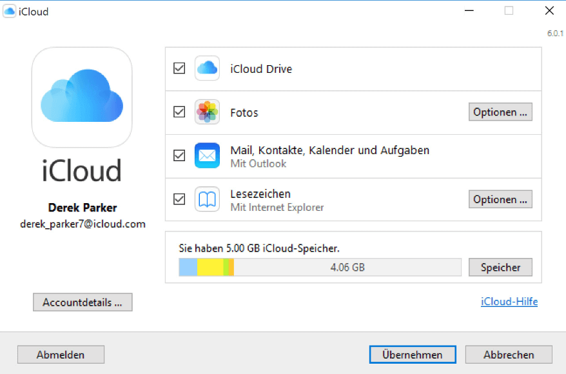This screenshot has width=566, height=374.
Task: Toggle the Fotos checkbox
Action: 179,112
